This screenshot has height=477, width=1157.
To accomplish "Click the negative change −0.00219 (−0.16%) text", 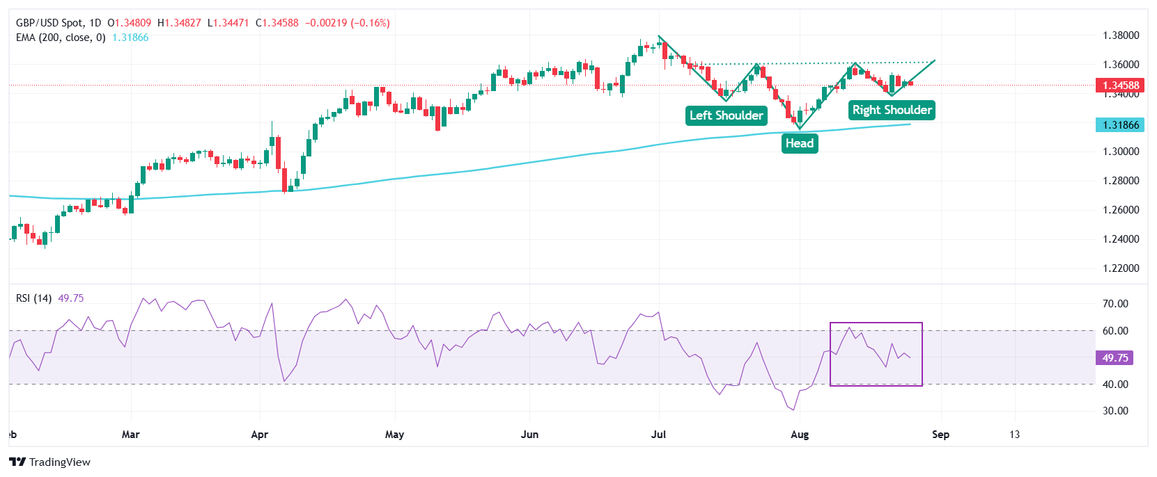I will coord(347,23).
